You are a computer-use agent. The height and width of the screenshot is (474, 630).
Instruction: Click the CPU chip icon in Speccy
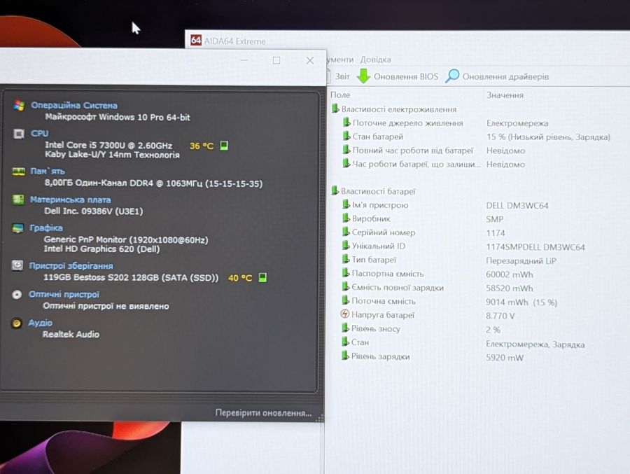pos(18,134)
